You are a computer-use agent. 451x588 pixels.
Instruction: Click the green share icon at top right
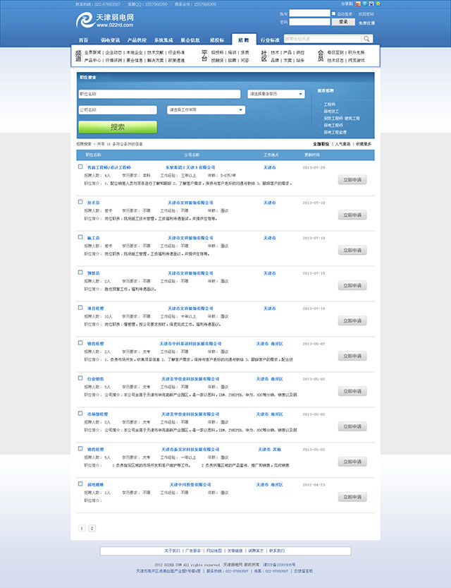[x=364, y=4]
